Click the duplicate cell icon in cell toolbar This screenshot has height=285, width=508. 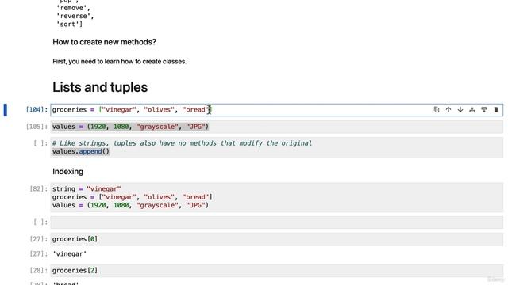pos(437,109)
